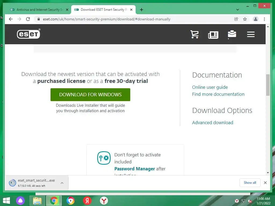The width and height of the screenshot is (275, 206).
Task: Click DOWNLOAD FOR WINDOWS button
Action: (90, 95)
